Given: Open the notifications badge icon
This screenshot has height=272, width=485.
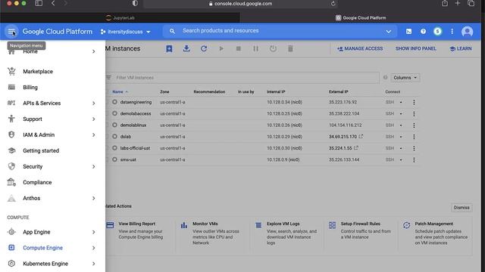Looking at the screenshot, I should 437,32.
